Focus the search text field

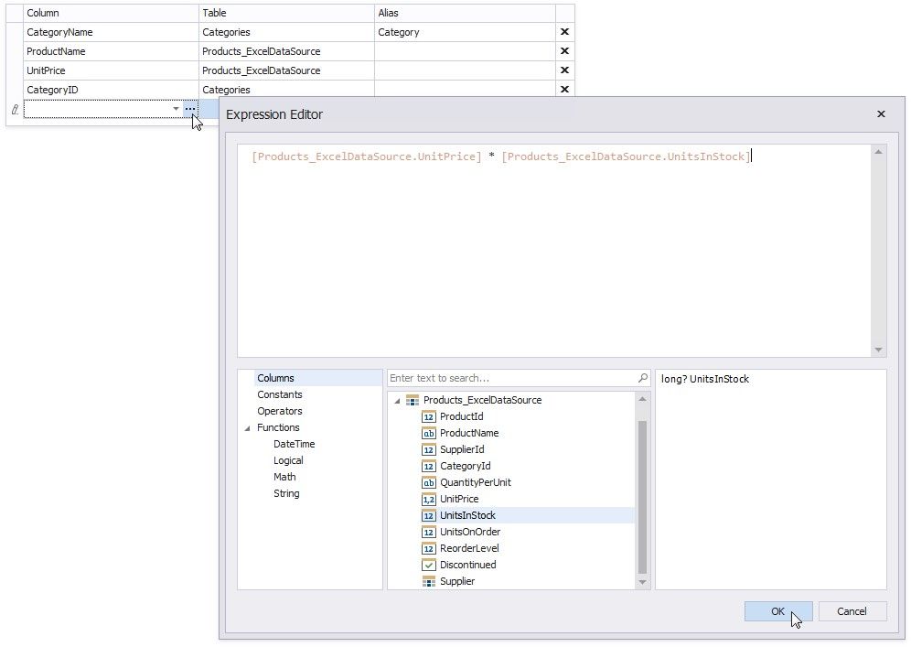510,378
